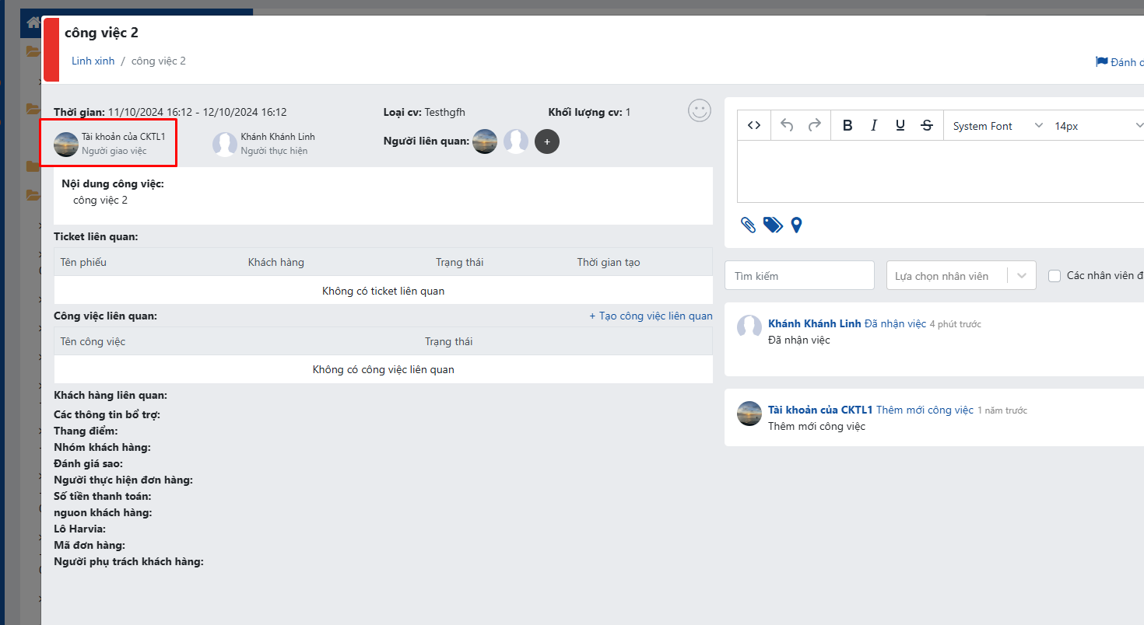Click the 'Tìm kiếm' search field
1144x625 pixels.
(799, 276)
